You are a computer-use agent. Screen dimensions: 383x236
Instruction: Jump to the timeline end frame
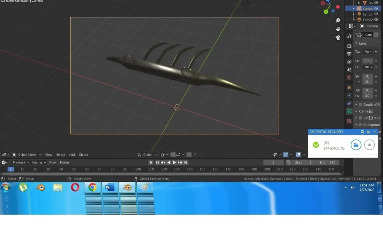186,163
